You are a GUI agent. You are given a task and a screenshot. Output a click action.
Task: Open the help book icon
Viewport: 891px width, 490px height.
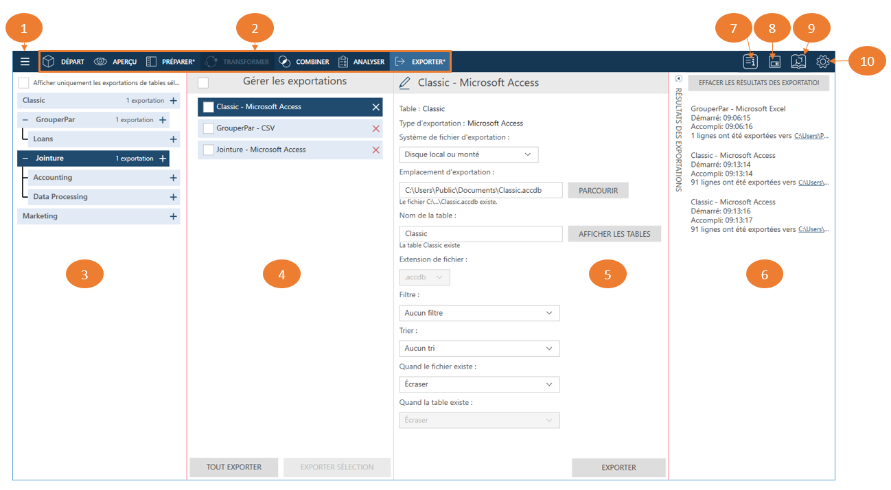[x=798, y=62]
